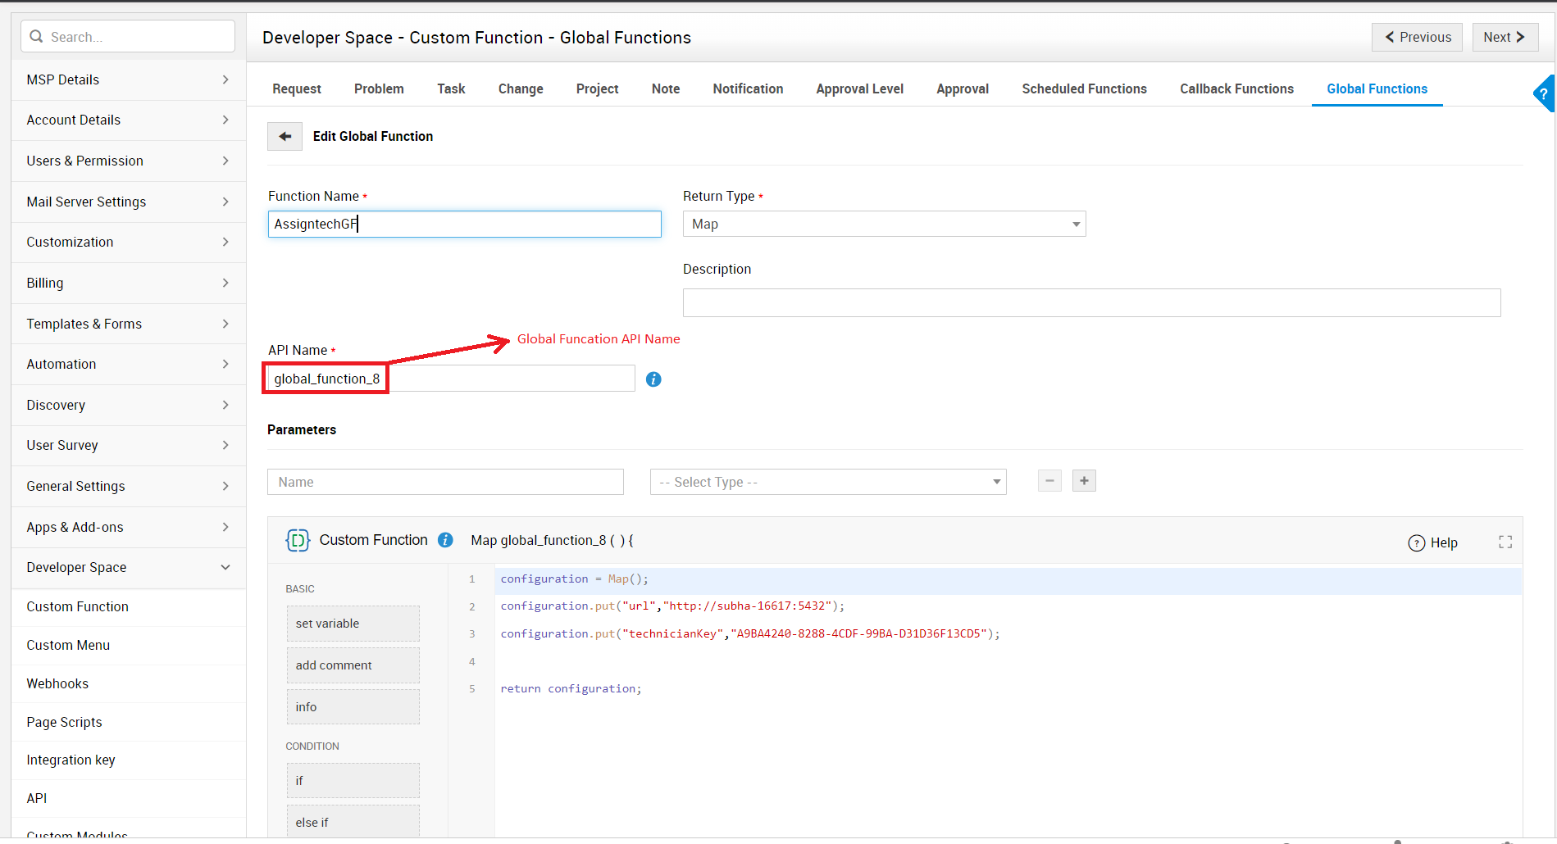Click the plus icon to add parameter
This screenshot has width=1557, height=844.
coord(1084,481)
